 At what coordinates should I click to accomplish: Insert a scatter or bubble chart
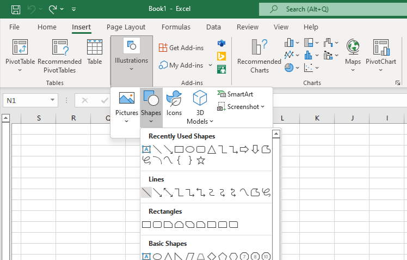point(311,68)
